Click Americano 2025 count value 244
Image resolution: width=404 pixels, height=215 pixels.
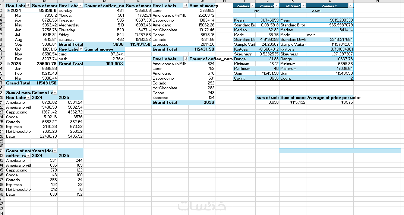70,160
